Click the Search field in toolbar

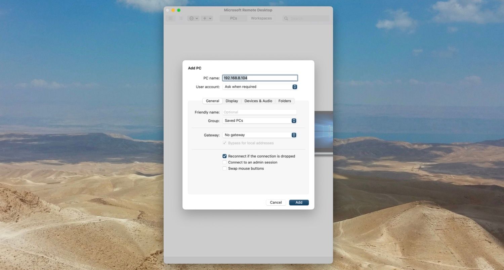(306, 18)
